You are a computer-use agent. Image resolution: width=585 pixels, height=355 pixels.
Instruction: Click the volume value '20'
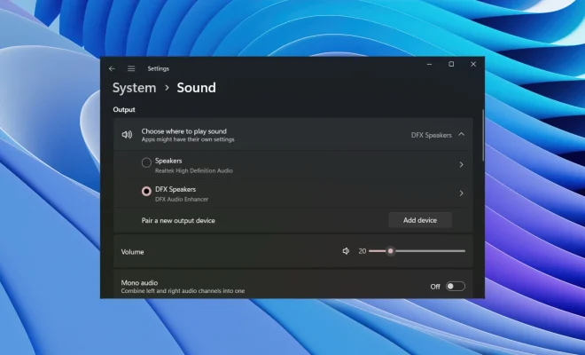(x=363, y=251)
